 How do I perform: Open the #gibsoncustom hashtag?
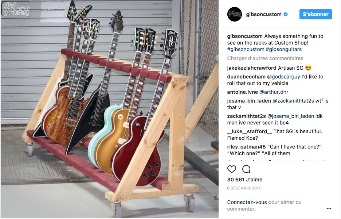(246, 49)
